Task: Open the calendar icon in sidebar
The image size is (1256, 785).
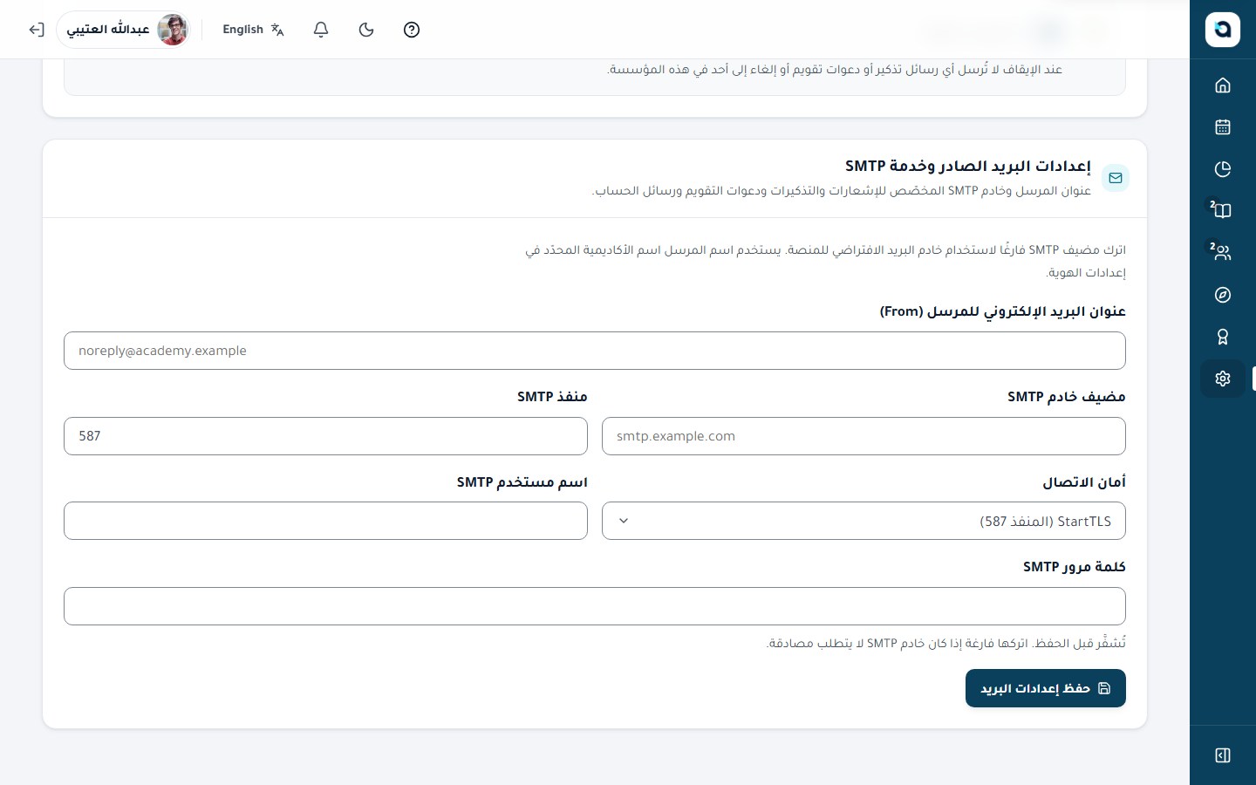Action: [1223, 126]
